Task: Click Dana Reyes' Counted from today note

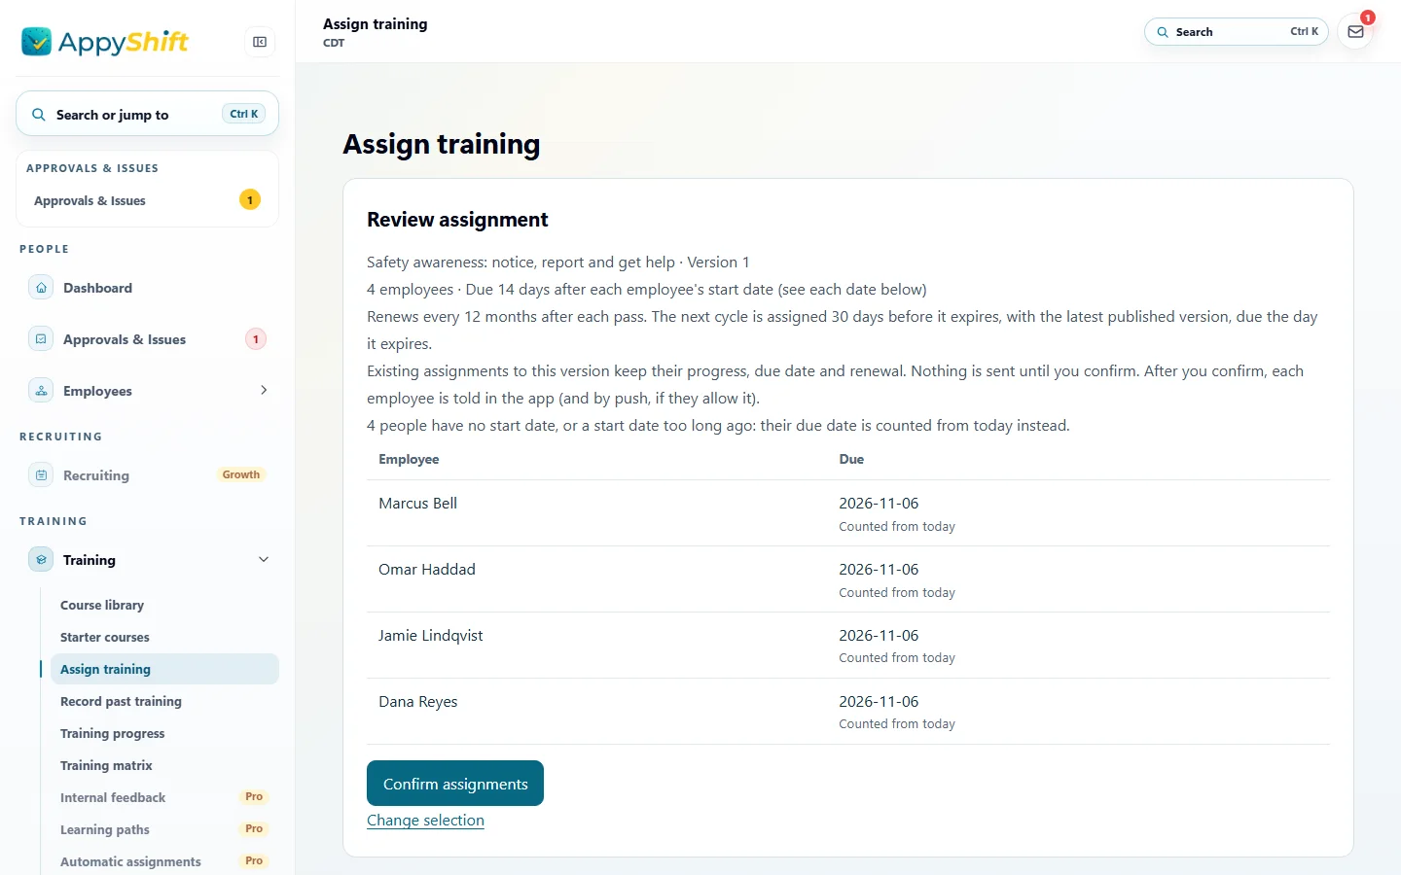Action: (x=897, y=724)
